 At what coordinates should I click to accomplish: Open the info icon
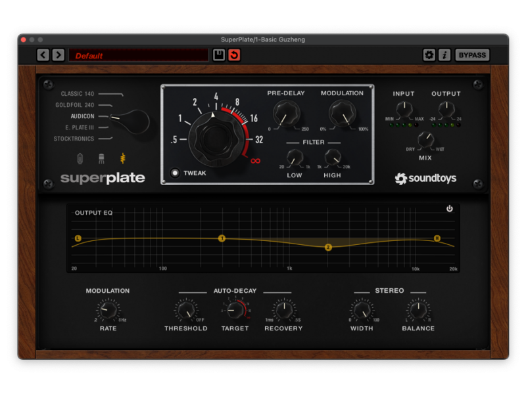(x=444, y=55)
